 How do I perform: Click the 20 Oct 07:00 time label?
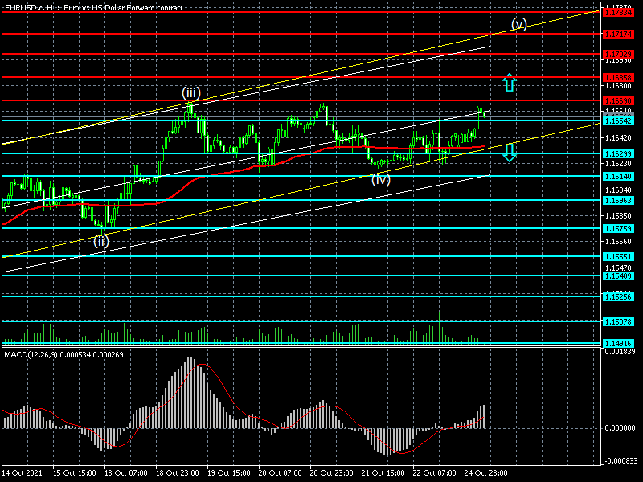tap(280, 473)
